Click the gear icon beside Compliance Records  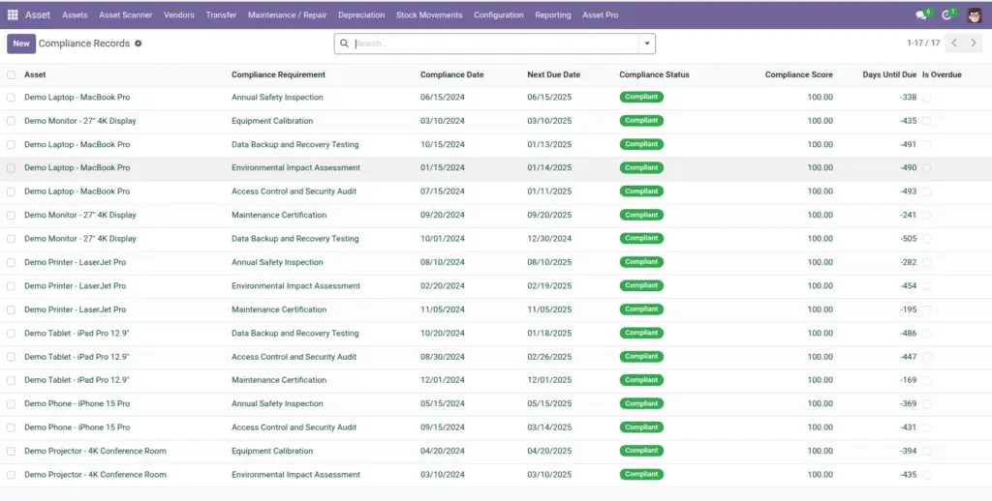[138, 44]
